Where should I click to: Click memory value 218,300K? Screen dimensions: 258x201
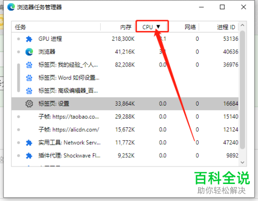pyautogui.click(x=123, y=39)
